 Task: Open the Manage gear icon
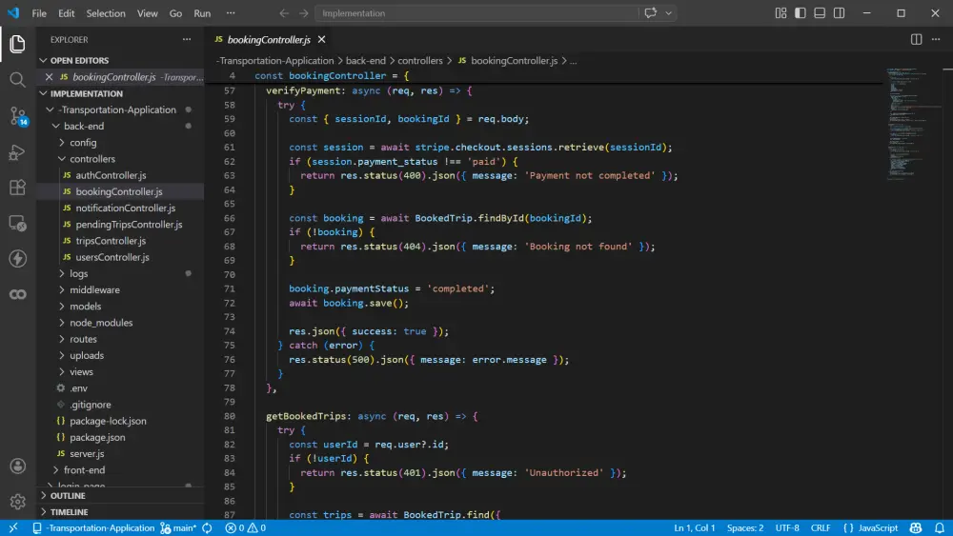pyautogui.click(x=17, y=502)
